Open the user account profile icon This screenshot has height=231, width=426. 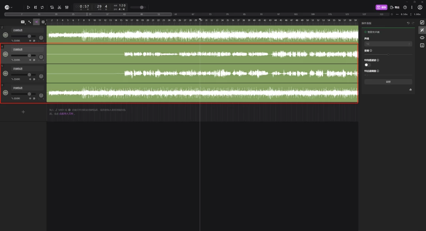[x=420, y=7]
